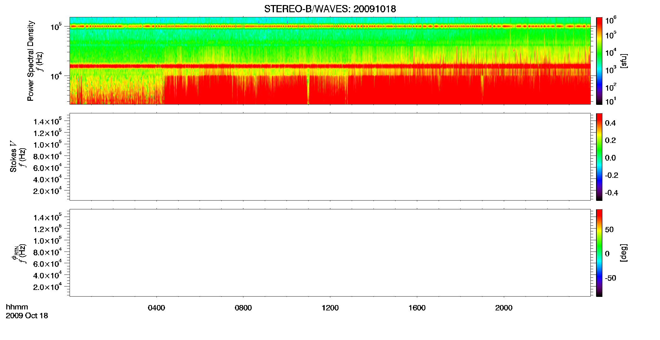
Task: Click the empty Stokes V plot panel
Action: click(x=330, y=157)
